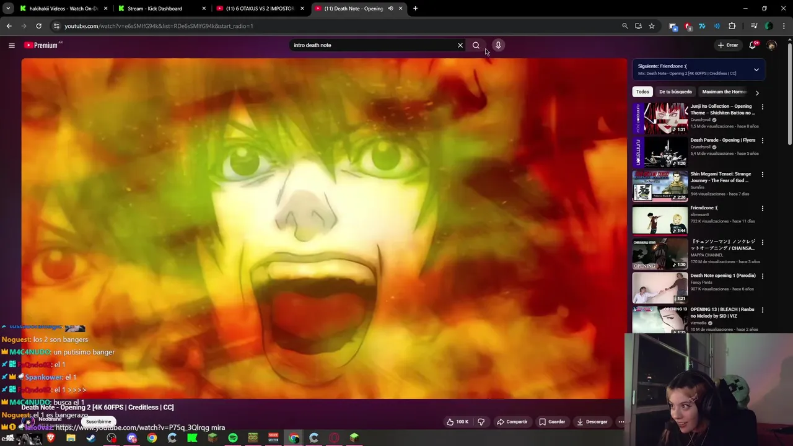Open Steam from the taskbar
Image resolution: width=793 pixels, height=446 pixels.
click(91, 438)
